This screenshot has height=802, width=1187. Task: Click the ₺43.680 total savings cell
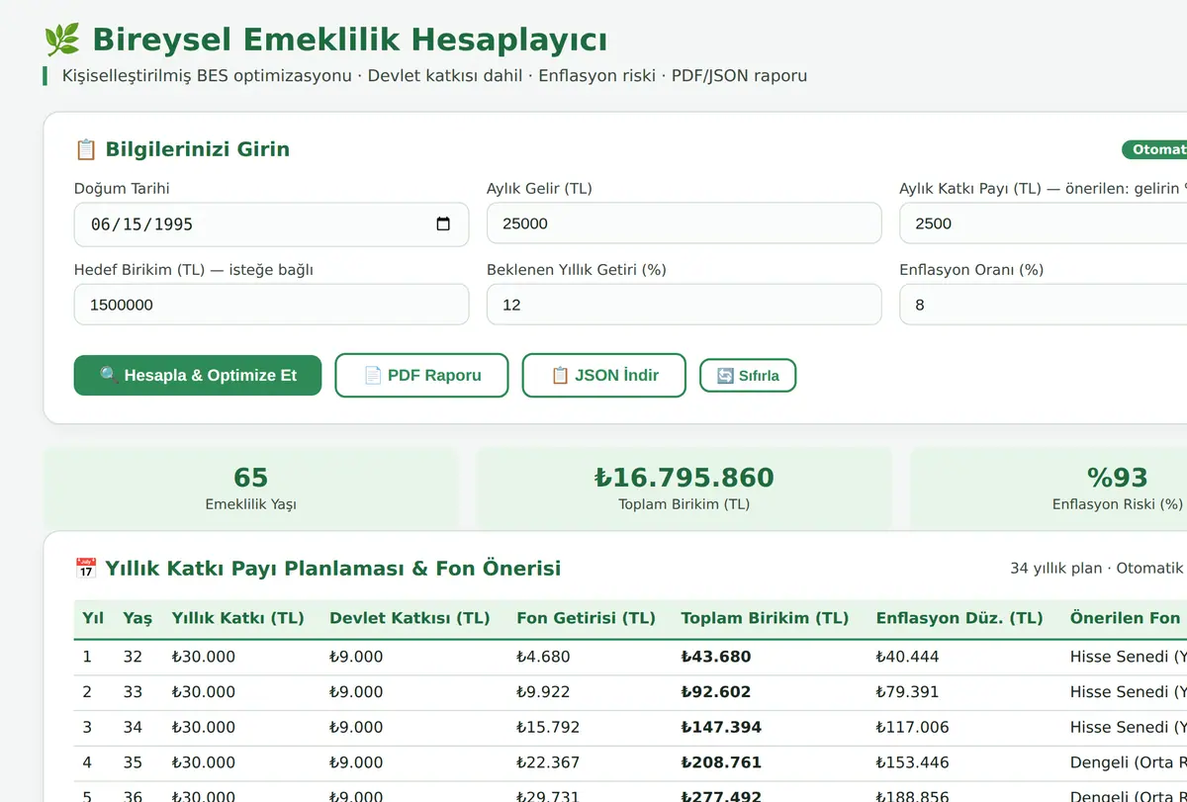tap(716, 657)
